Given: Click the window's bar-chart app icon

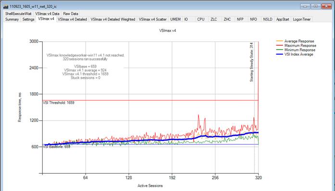Looking at the screenshot, I should pyautogui.click(x=6, y=7).
